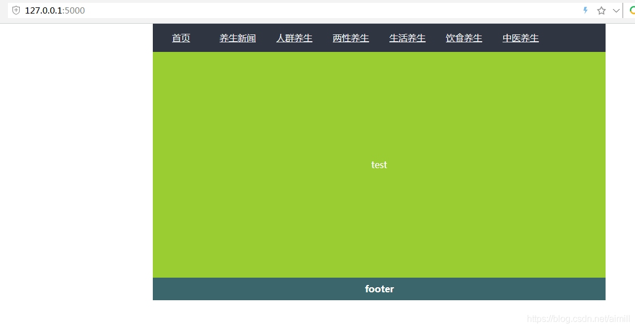Bookmark page with the star icon
This screenshot has width=635, height=329.
tap(602, 11)
